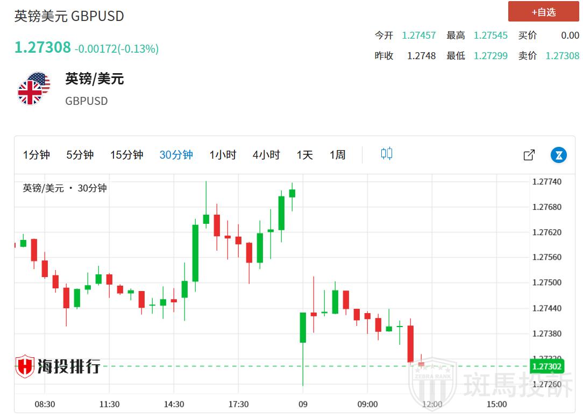Open chart in new window icon

(529, 155)
